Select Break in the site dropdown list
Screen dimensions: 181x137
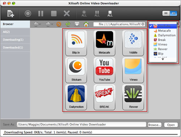point(163,40)
